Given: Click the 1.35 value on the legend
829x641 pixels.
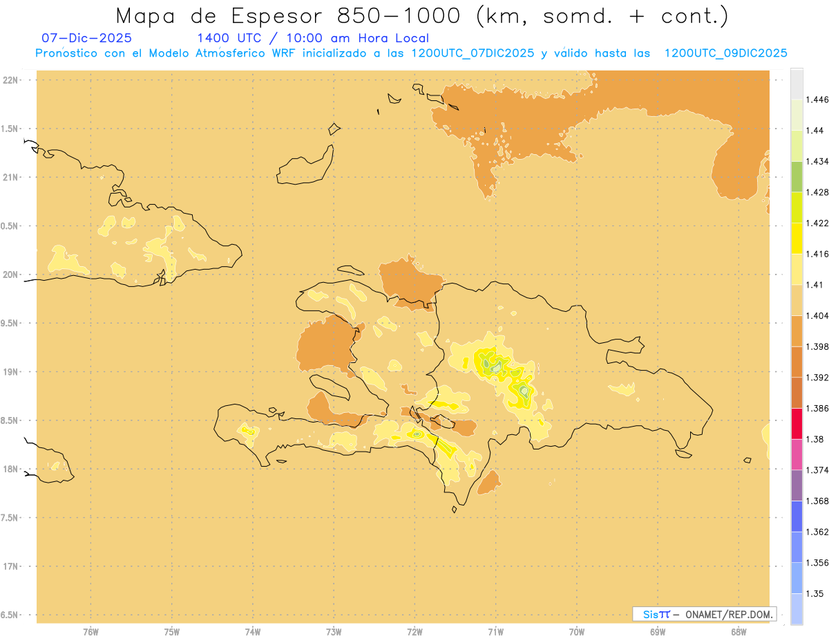Looking at the screenshot, I should 814,593.
